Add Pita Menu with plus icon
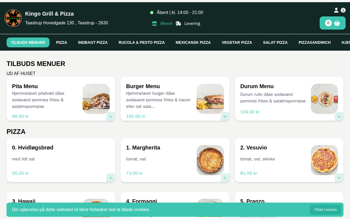Image resolution: width=350 pixels, height=219 pixels. coord(111,116)
